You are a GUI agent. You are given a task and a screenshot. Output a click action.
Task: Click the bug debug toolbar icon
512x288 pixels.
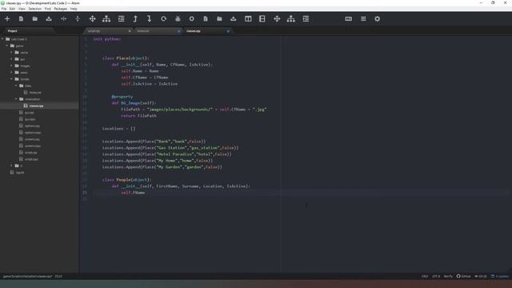(178, 19)
